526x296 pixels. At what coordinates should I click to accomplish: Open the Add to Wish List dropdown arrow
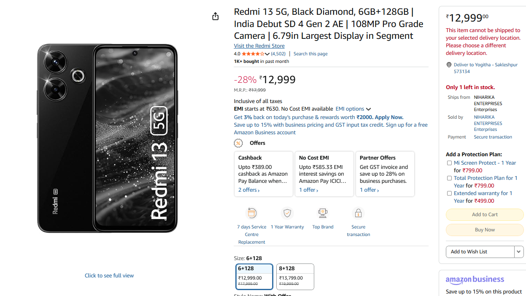point(519,252)
